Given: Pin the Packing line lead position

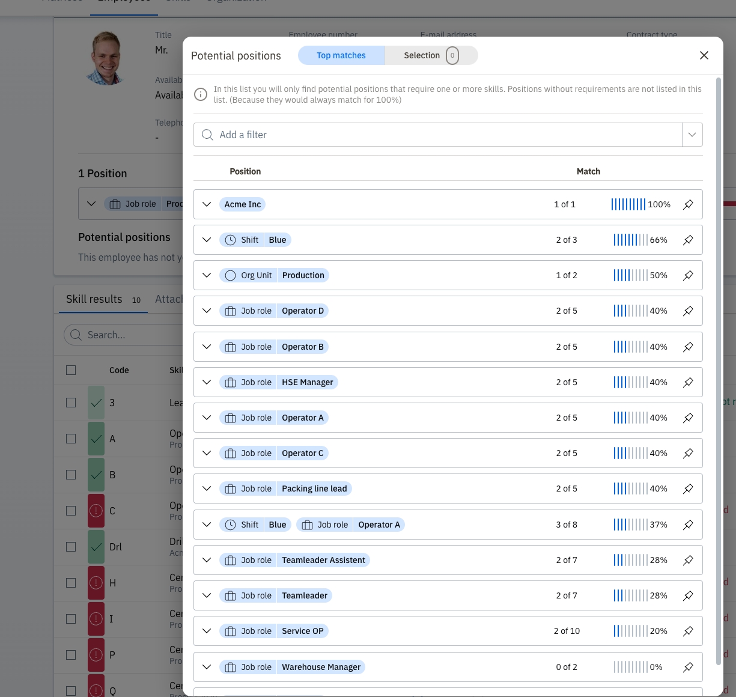Looking at the screenshot, I should [x=688, y=489].
